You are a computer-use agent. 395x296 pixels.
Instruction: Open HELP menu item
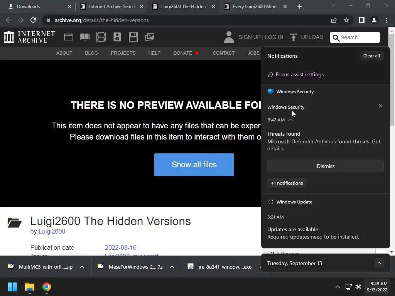pyautogui.click(x=154, y=53)
